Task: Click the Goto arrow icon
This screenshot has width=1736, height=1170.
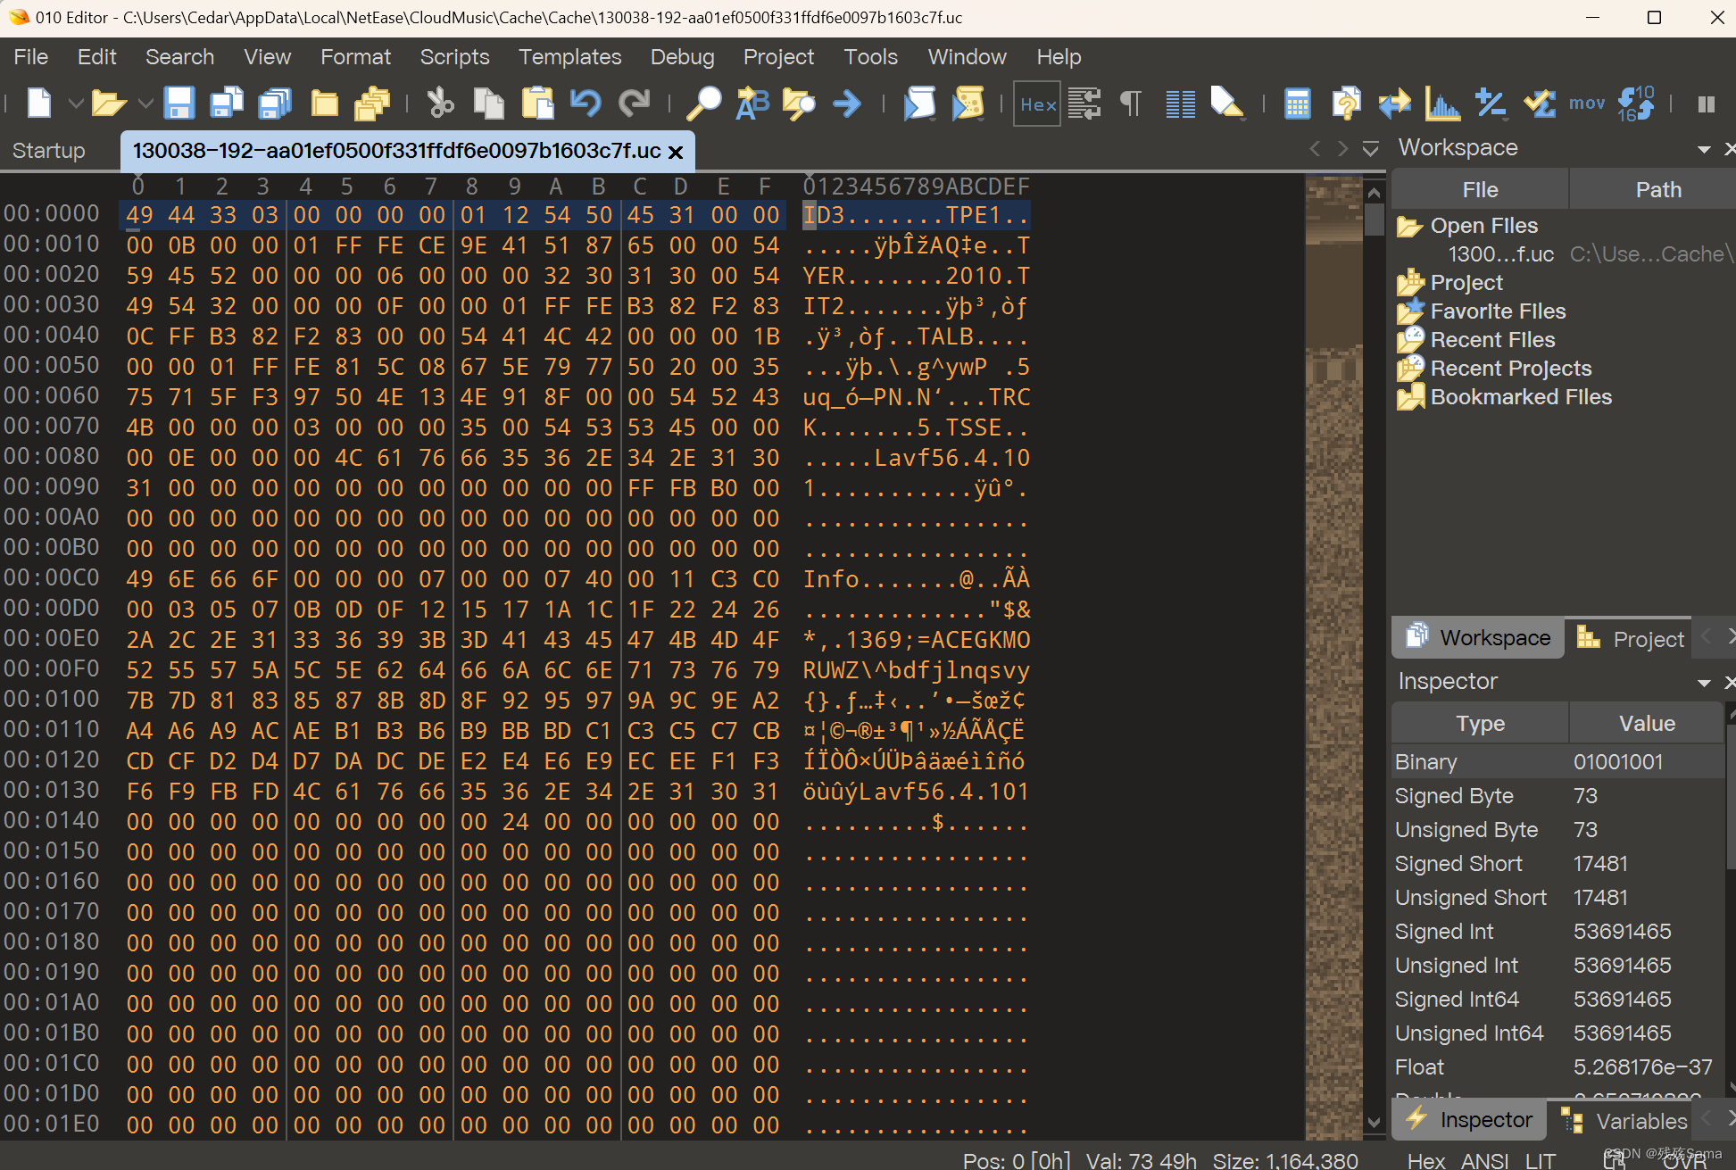Action: (x=847, y=104)
